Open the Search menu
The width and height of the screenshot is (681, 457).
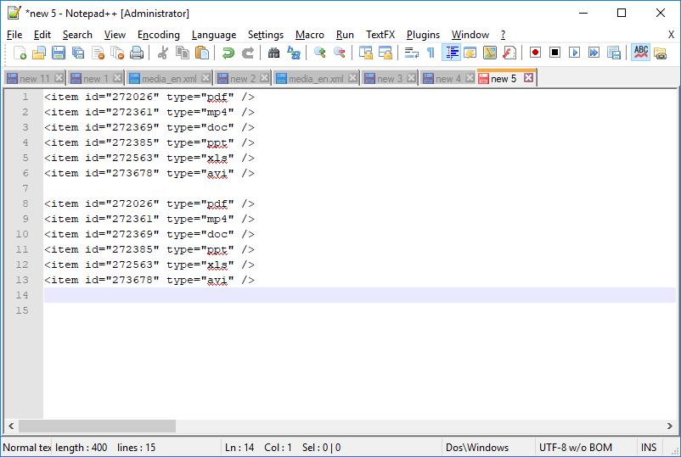point(77,35)
